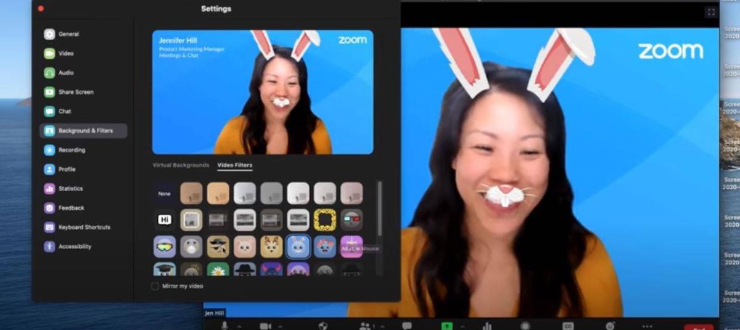
Task: Apply the ski goggles video filter
Action: click(x=165, y=247)
